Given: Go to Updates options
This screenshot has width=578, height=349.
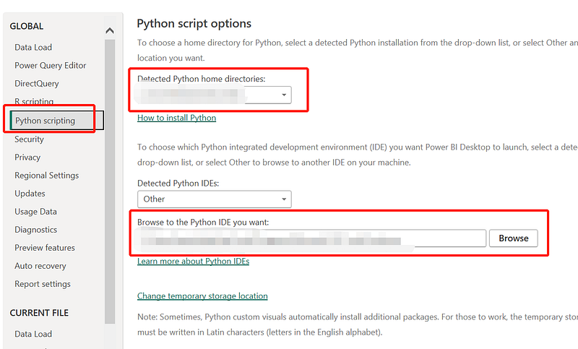Looking at the screenshot, I should click(x=30, y=193).
